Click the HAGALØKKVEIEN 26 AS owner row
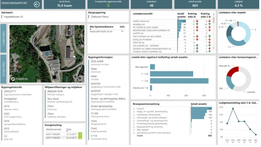The height and width of the screenshot is (147, 261). 107,31
